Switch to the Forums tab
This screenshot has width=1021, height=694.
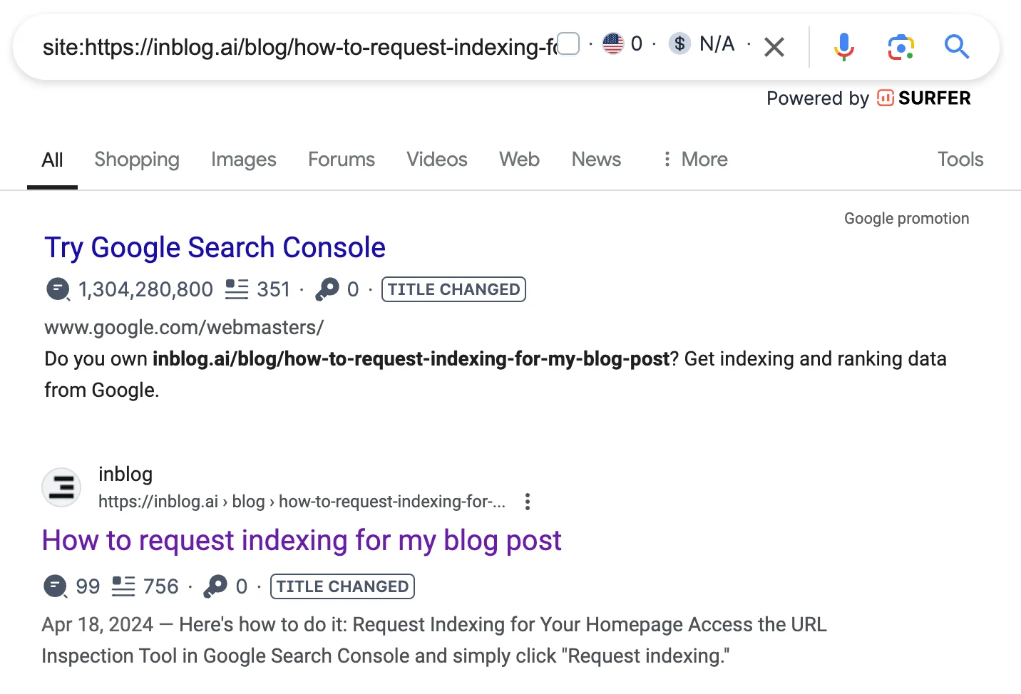click(341, 160)
